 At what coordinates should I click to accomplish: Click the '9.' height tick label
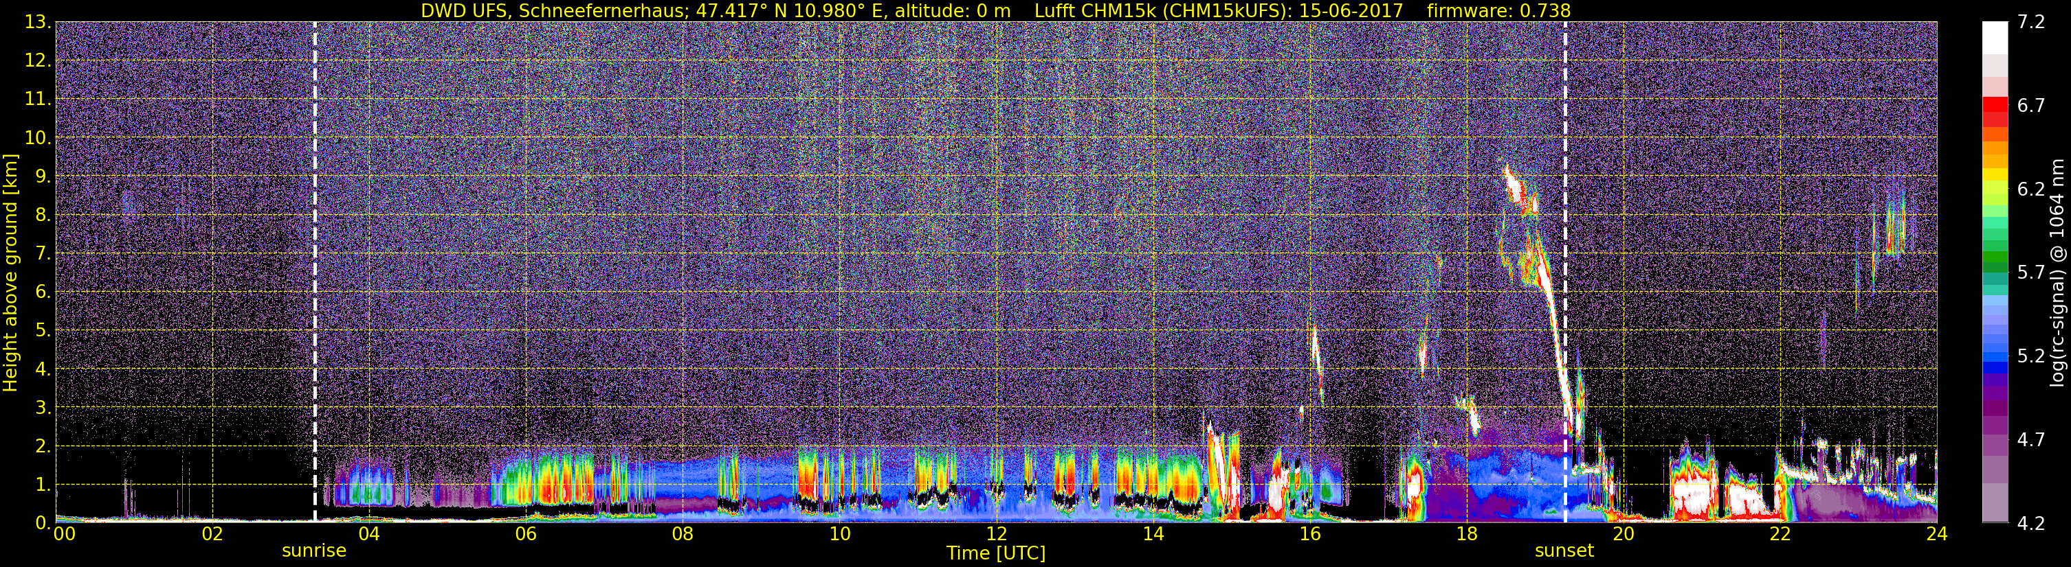[43, 176]
